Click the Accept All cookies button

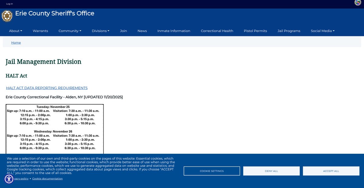point(331,171)
